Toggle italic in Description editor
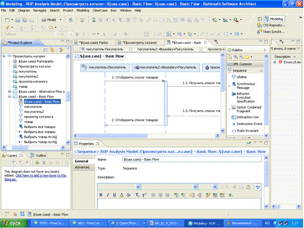 click(108, 195)
